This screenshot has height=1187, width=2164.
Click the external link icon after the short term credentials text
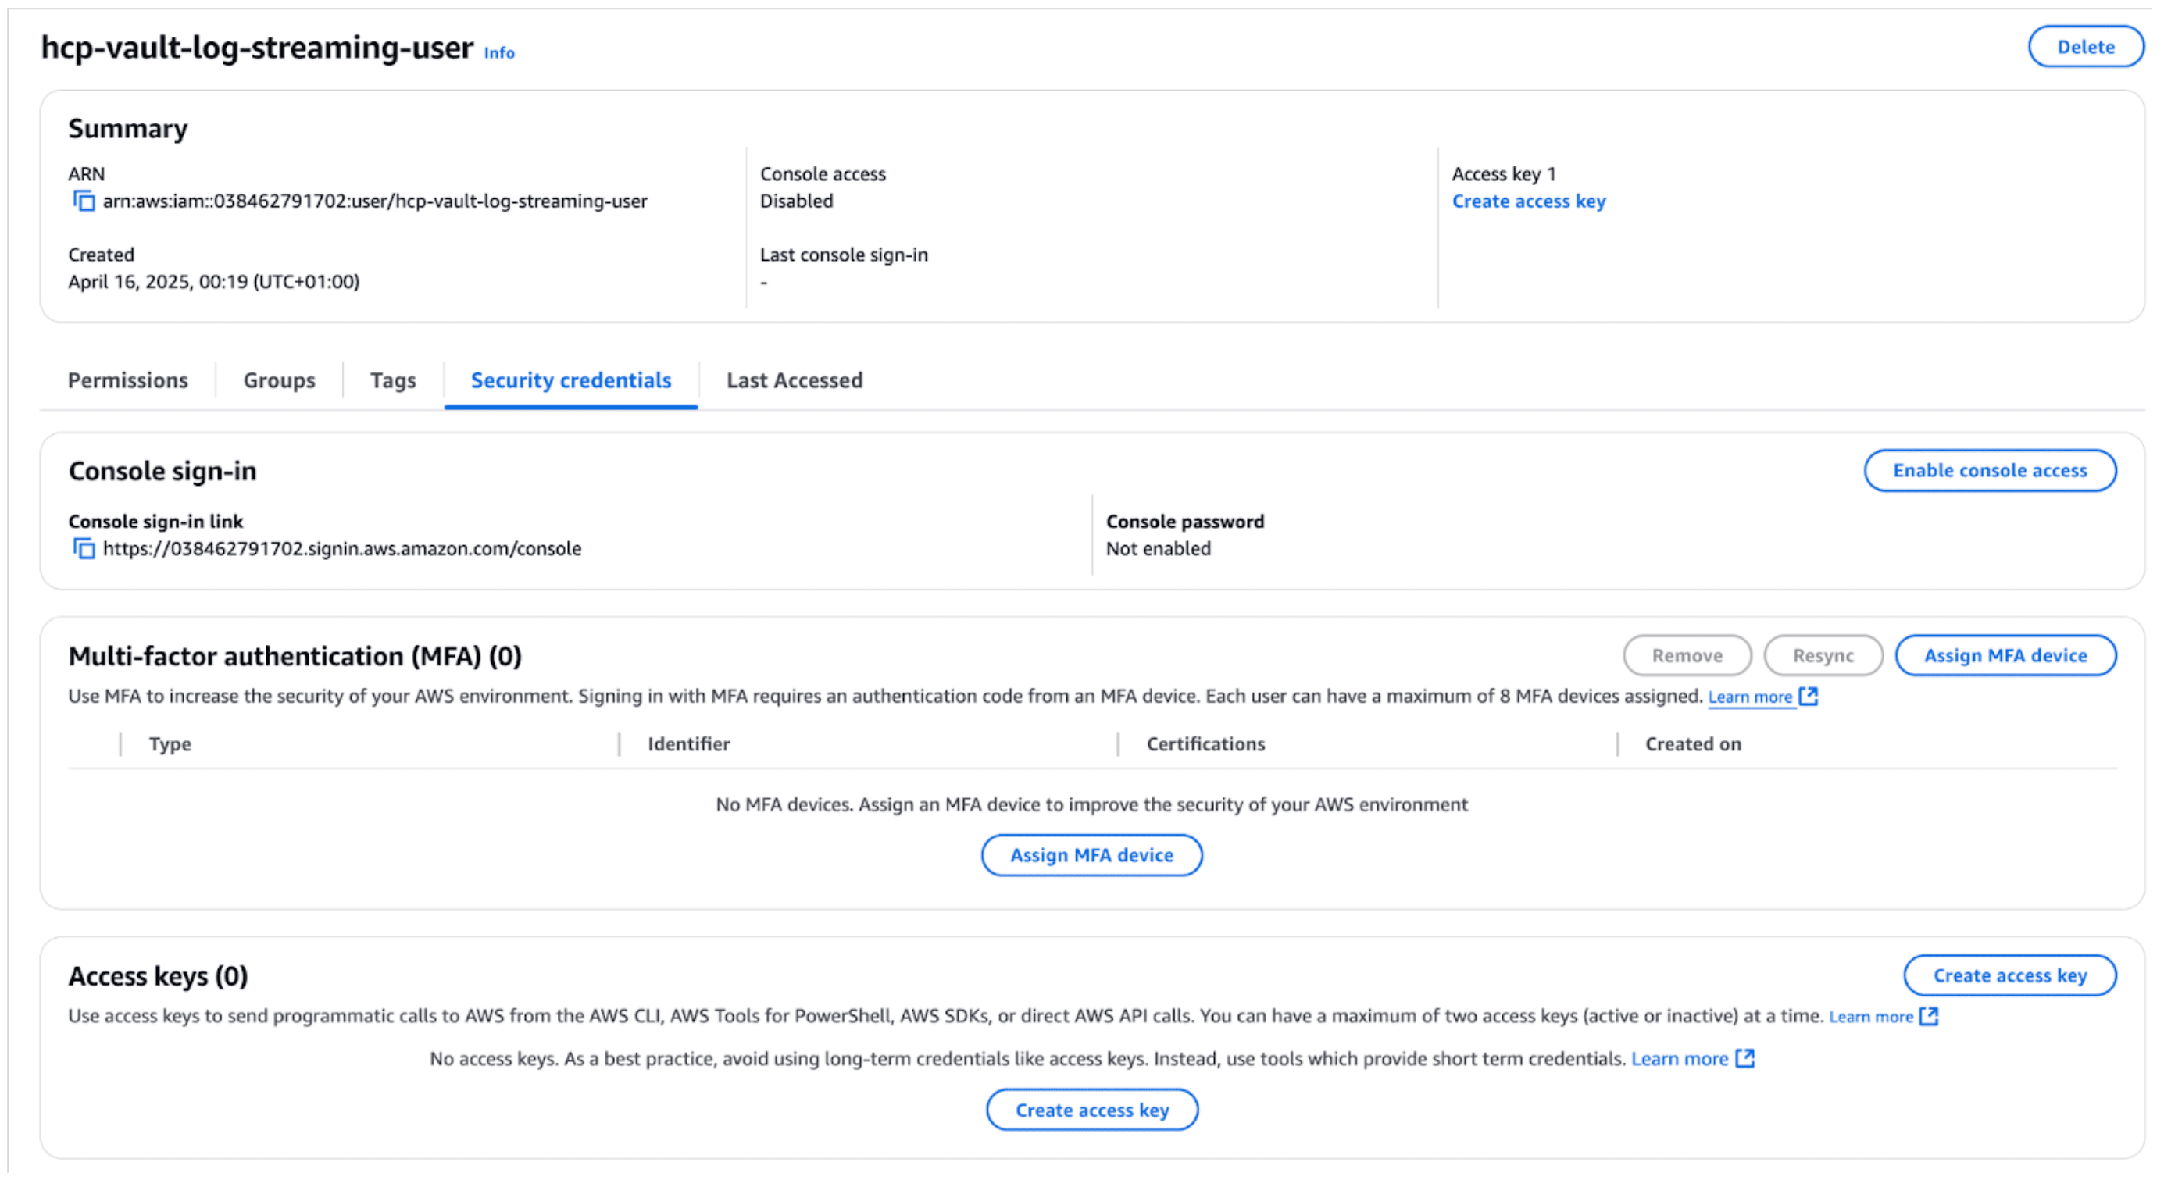(1745, 1059)
